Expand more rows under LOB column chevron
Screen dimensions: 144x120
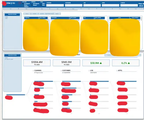coord(99,114)
